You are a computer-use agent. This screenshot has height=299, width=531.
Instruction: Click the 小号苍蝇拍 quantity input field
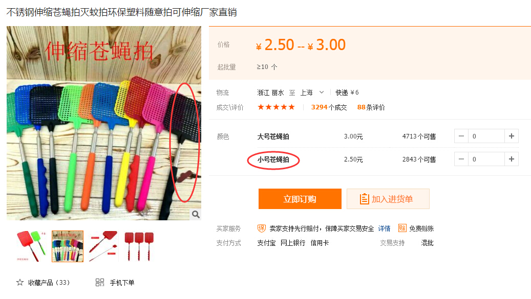click(486, 159)
